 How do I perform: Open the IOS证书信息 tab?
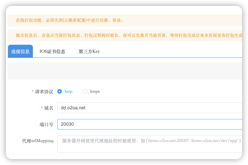pos(52,51)
